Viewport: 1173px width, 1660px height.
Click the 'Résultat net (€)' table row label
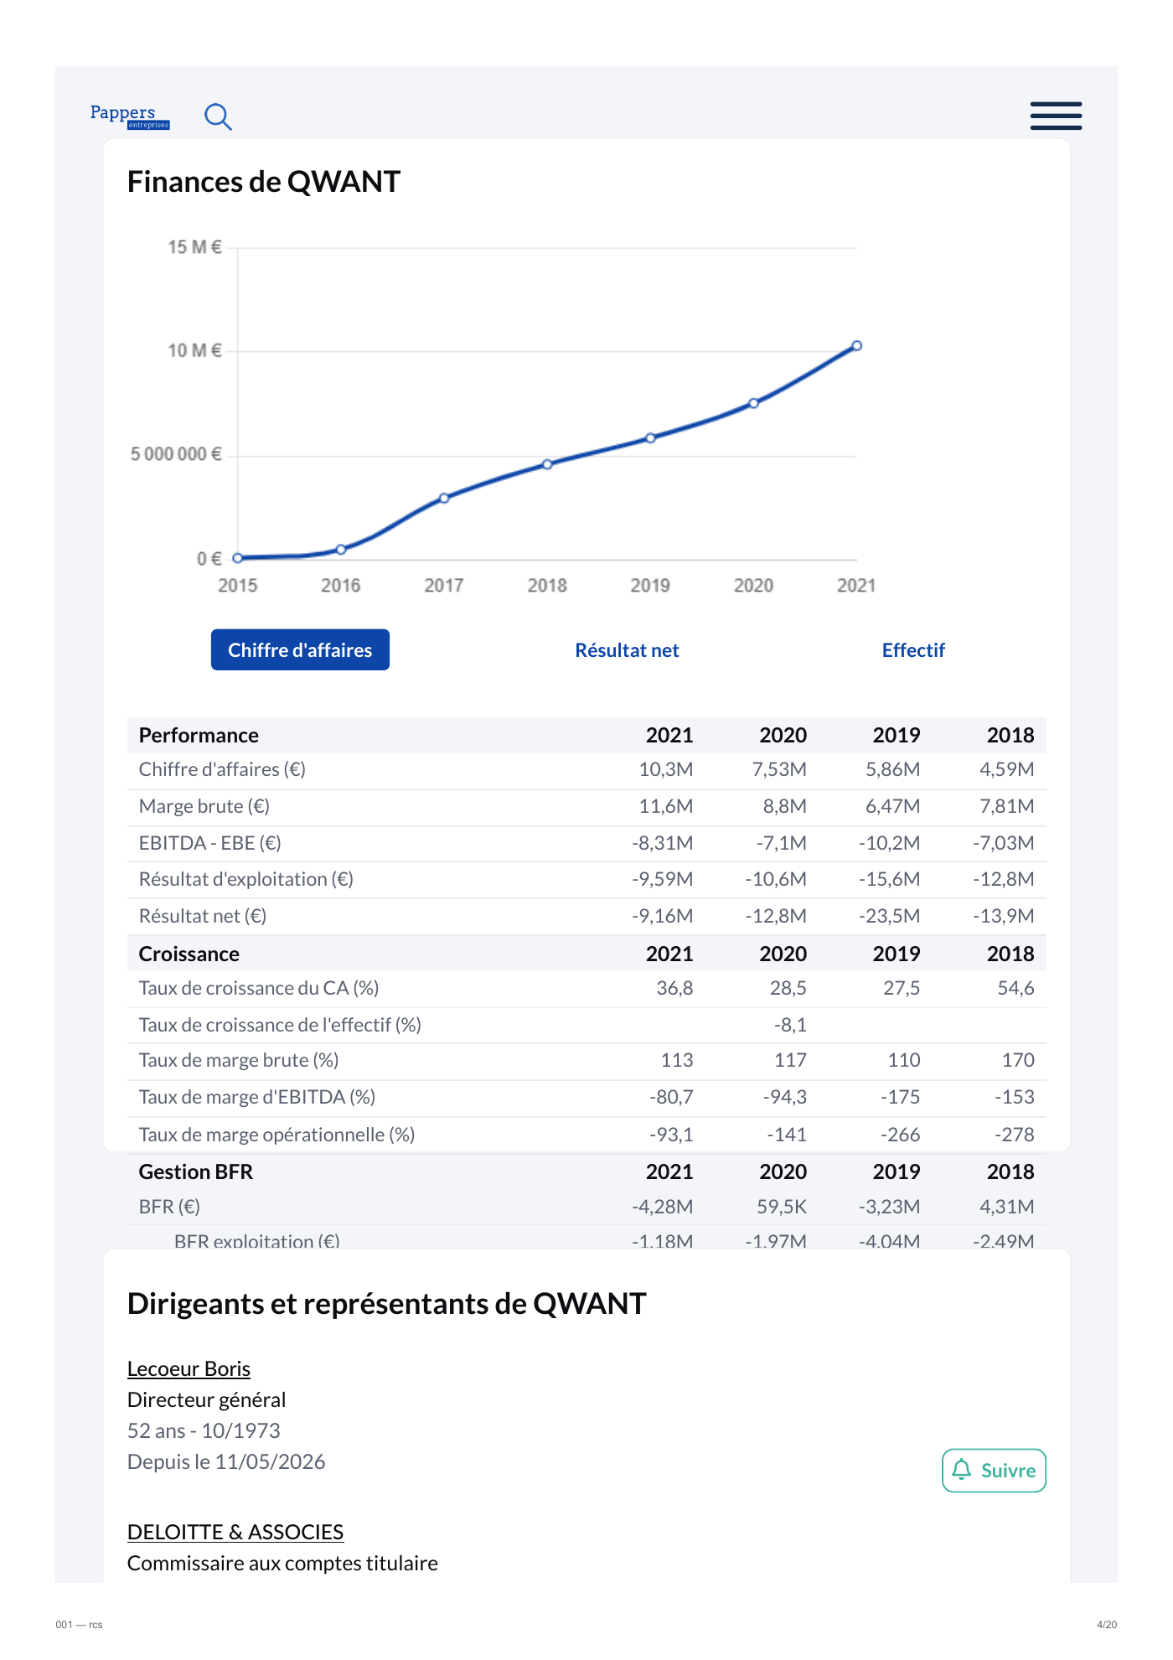coord(203,917)
